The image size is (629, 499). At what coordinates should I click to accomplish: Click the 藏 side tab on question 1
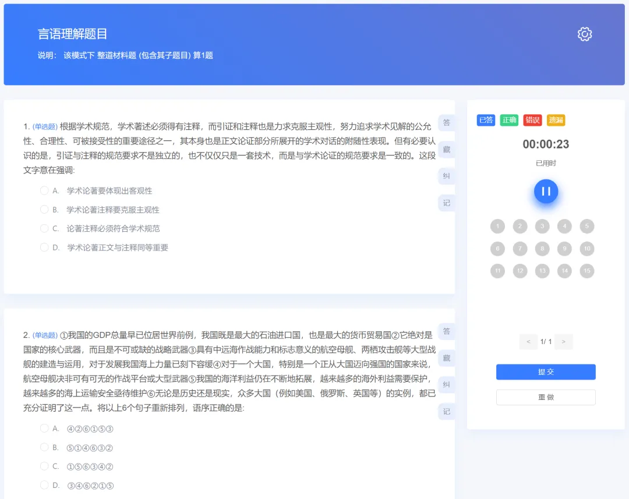[447, 150]
